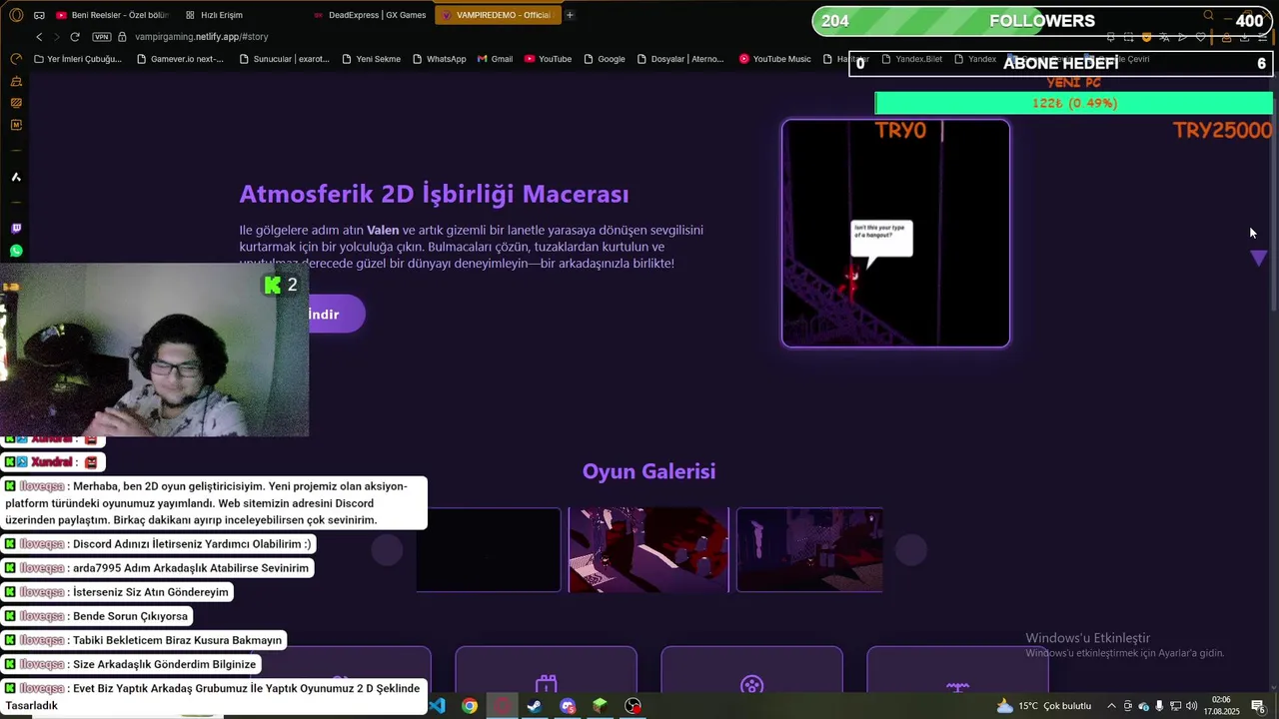
Task: Open the right purple gallery screenshot
Action: [809, 550]
